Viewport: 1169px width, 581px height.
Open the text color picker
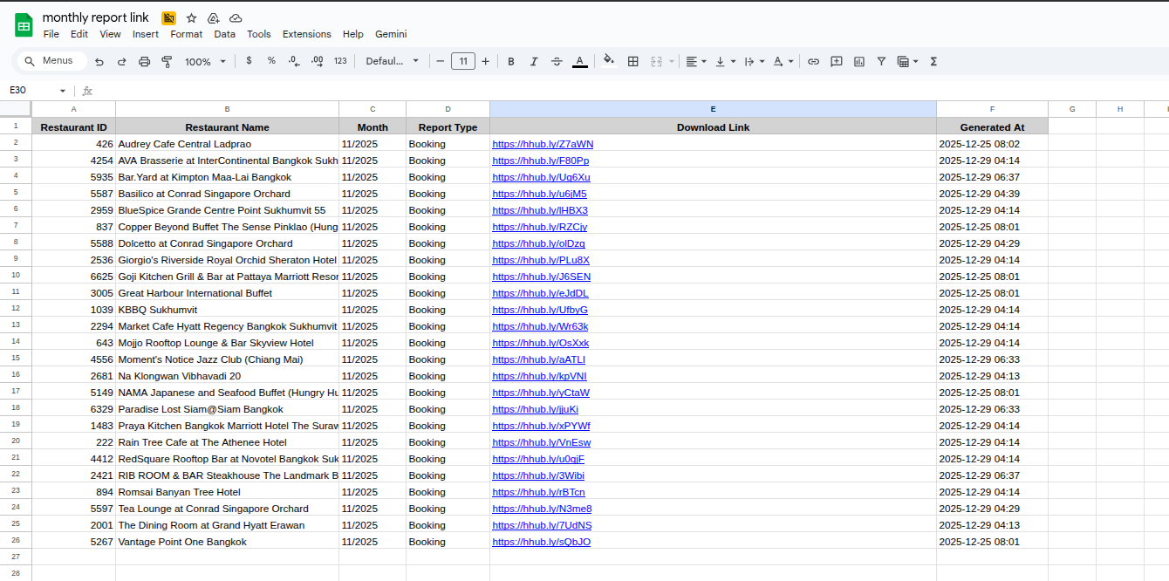click(x=579, y=61)
